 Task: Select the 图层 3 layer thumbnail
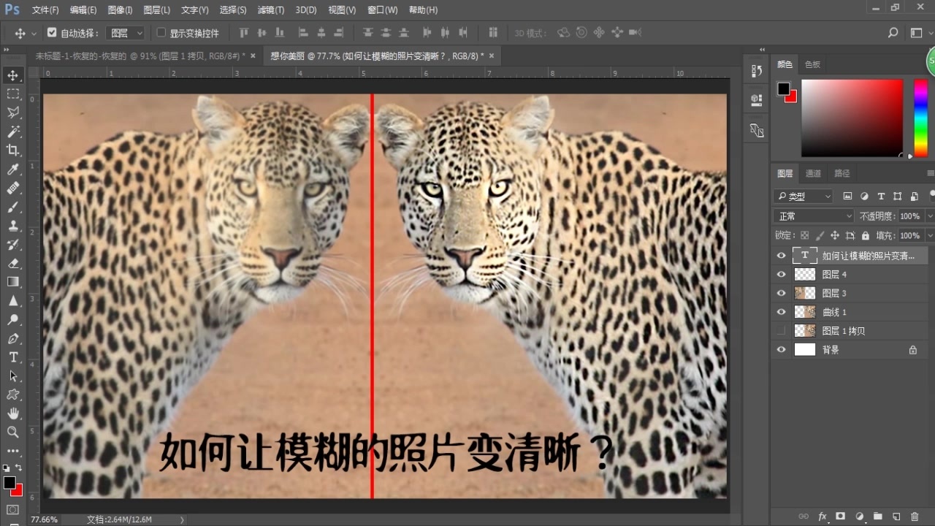pyautogui.click(x=804, y=293)
